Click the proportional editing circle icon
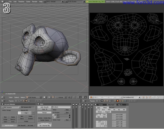 [x=69, y=97]
